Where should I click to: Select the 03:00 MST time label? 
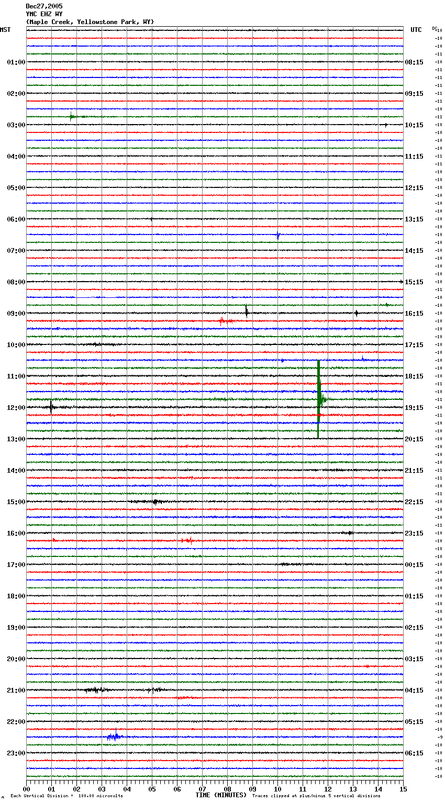tap(16, 125)
